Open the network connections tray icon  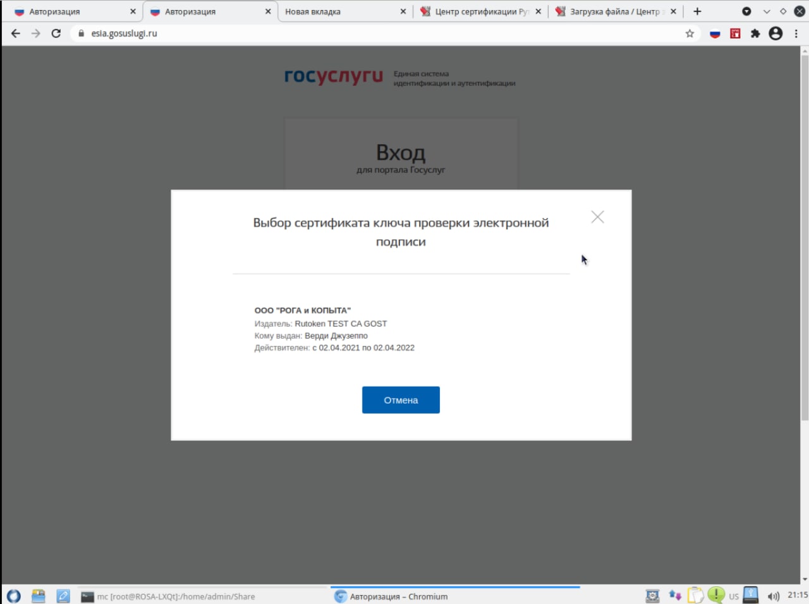[675, 595]
